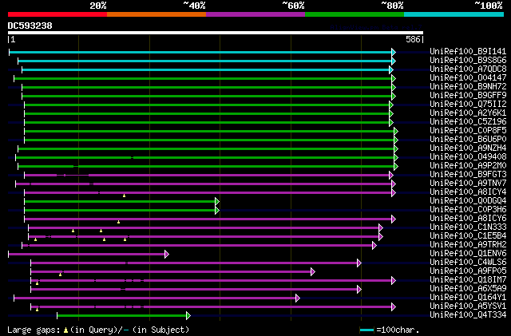Select the UniRef100_A8ICY4 label
Screen dimensions: 511x336
(468, 192)
